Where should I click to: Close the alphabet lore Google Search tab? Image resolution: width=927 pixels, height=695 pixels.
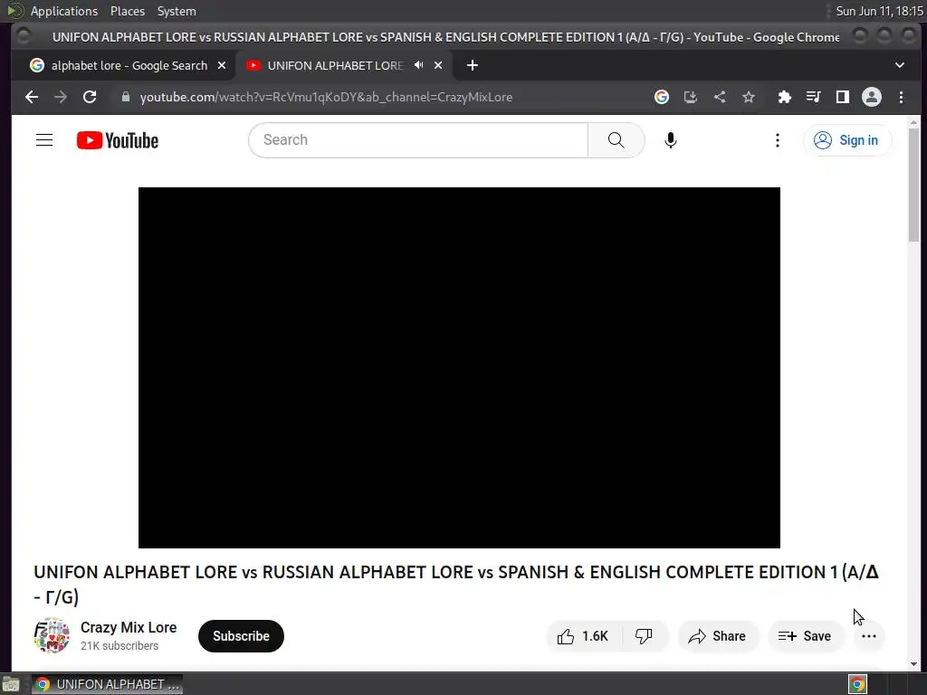(x=222, y=65)
